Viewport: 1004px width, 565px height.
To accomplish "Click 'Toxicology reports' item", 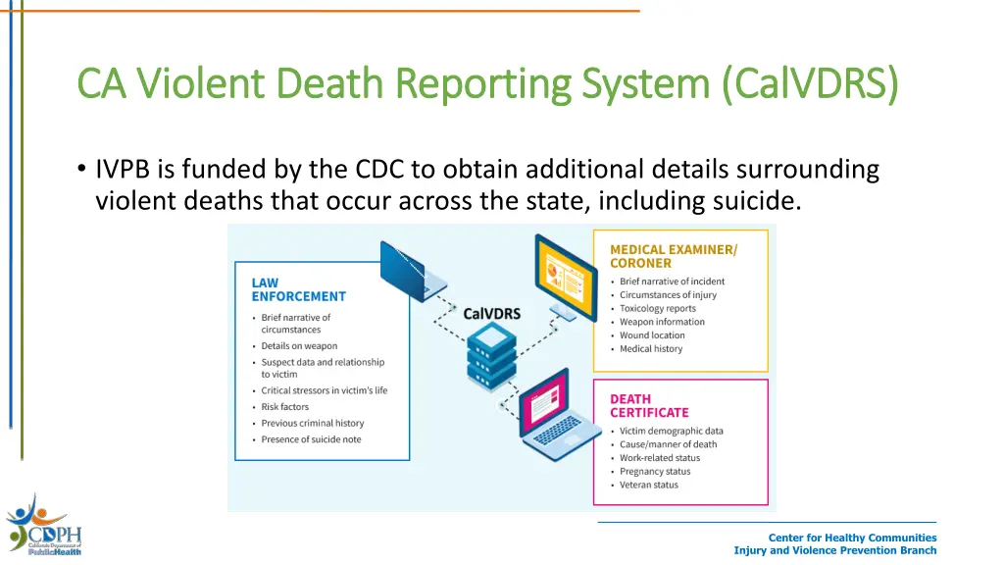I will pyautogui.click(x=658, y=308).
